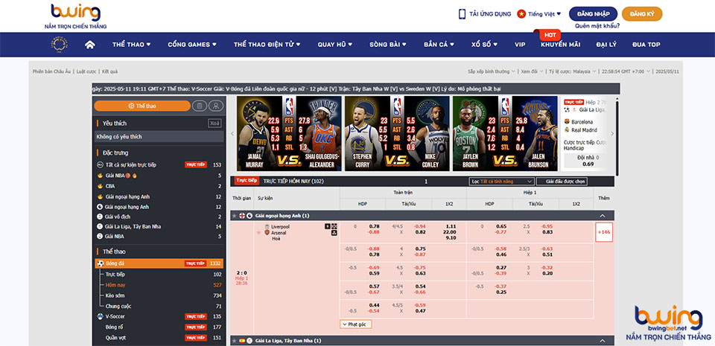This screenshot has height=346, width=715.
Task: Select Kèo sớm under Bóng đá
Action: pos(115,295)
